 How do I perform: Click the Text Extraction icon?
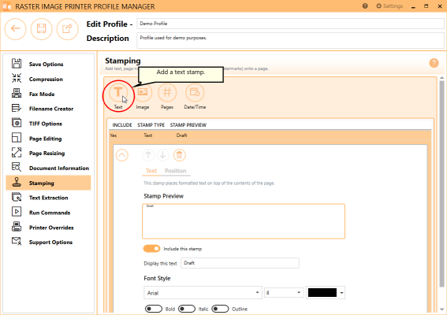point(17,197)
